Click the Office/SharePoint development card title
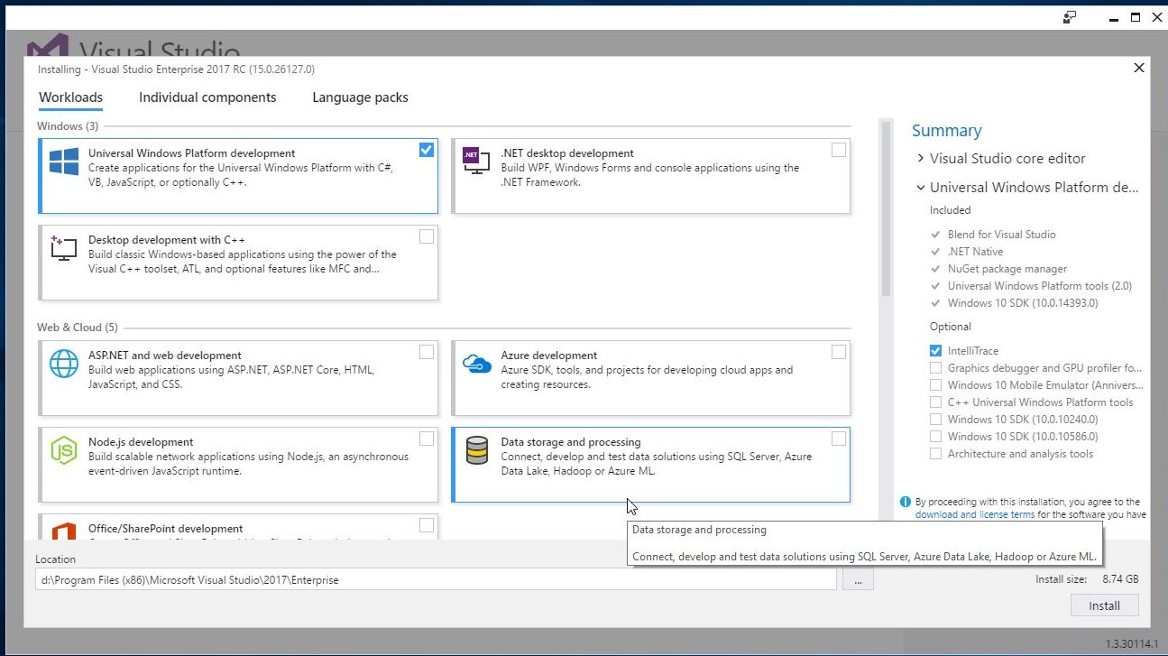 click(166, 529)
